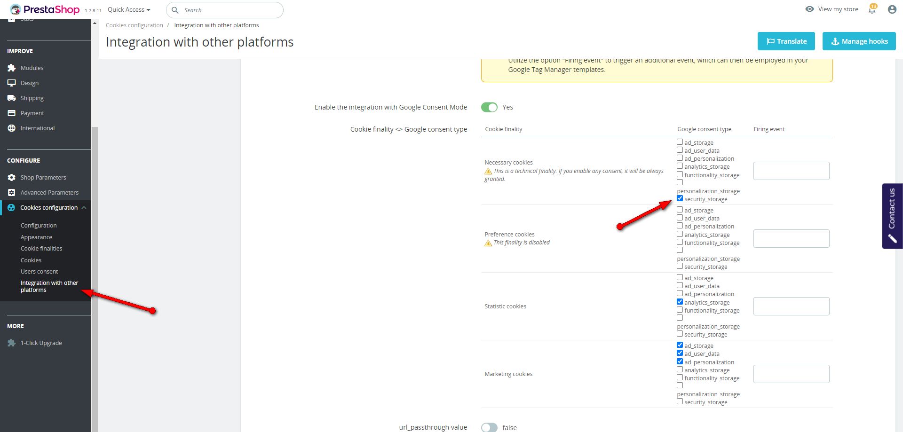Uncheck security_storage for Necessary cookies
Viewport: 903px width, 432px height.
pos(680,198)
